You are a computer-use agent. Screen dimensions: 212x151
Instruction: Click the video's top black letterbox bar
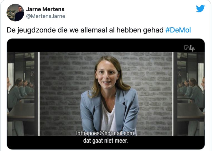point(106,45)
